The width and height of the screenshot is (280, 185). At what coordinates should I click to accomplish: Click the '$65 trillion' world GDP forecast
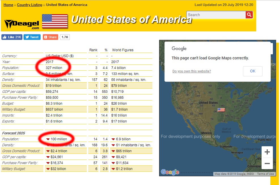click(124, 151)
